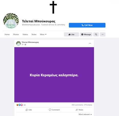Switch to the Photos tab
The image size is (119, 116).
[x=16, y=34]
